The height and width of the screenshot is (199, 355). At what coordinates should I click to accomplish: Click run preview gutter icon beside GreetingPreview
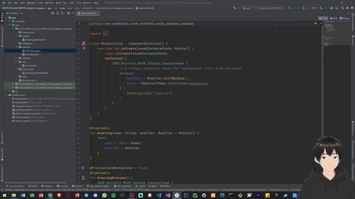(x=83, y=177)
